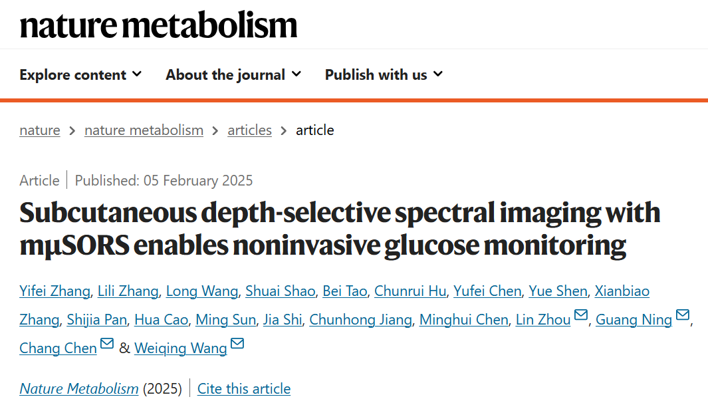The height and width of the screenshot is (405, 708).
Task: Click the nature metabolism journal logo
Action: pyautogui.click(x=158, y=25)
